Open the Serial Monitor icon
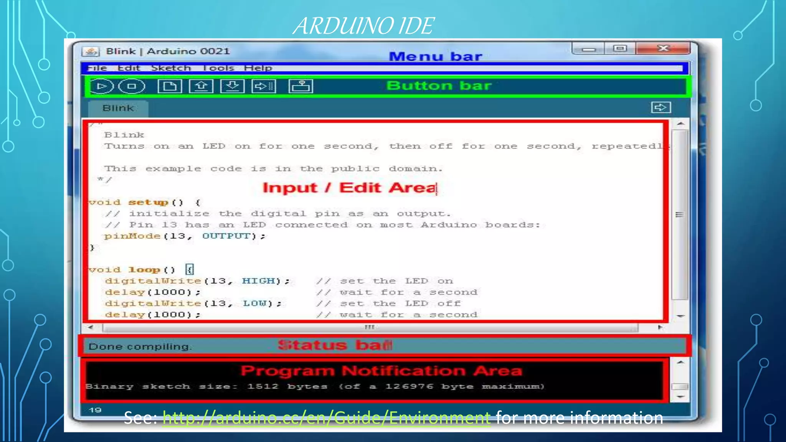 coord(301,86)
